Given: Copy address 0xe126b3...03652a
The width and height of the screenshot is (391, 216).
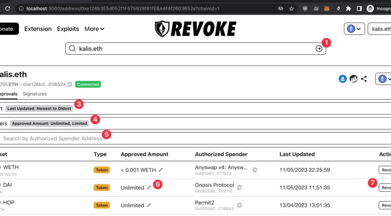Looking at the screenshot, I should tap(70, 84).
